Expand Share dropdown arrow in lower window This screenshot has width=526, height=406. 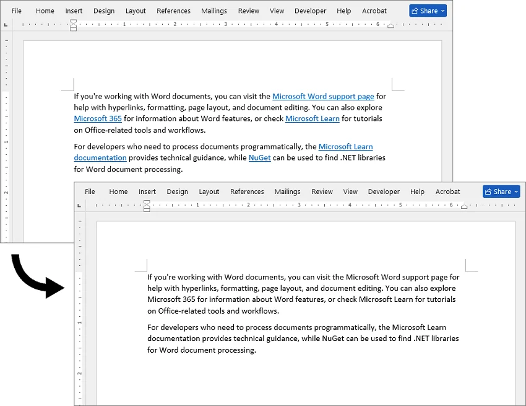[x=516, y=192]
